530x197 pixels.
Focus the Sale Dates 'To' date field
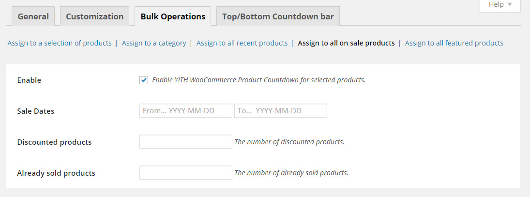tap(281, 111)
